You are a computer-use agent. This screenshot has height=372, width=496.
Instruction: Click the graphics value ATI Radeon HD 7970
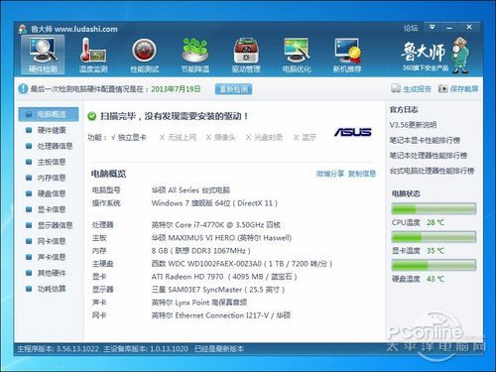pos(224,277)
